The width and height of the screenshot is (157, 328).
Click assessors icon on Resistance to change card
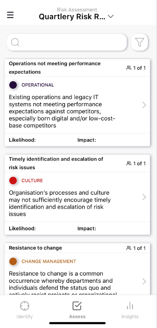click(129, 248)
